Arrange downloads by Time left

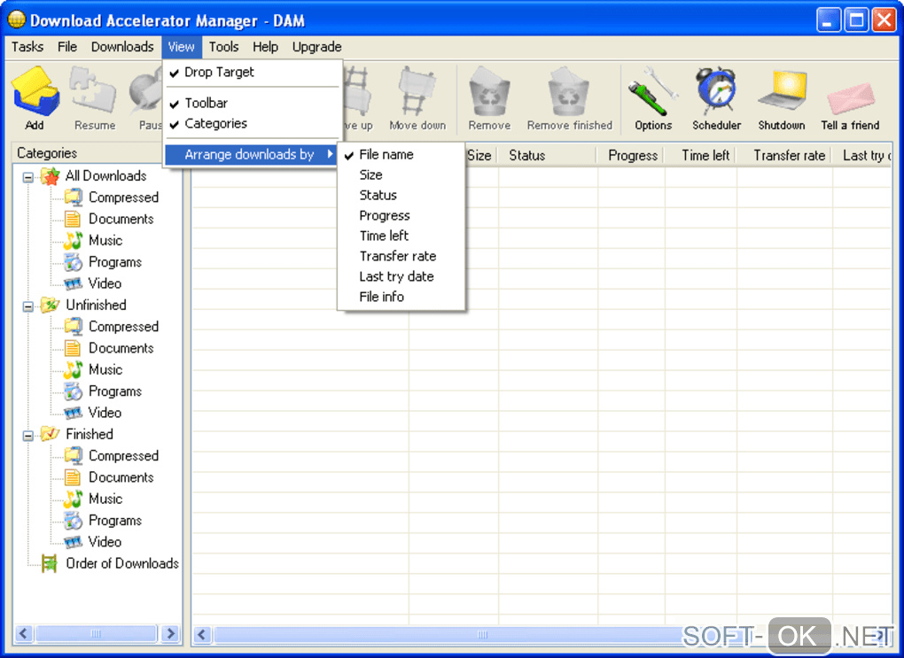pos(401,236)
